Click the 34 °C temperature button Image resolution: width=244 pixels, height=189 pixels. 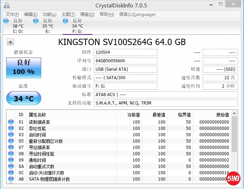[x=24, y=99]
